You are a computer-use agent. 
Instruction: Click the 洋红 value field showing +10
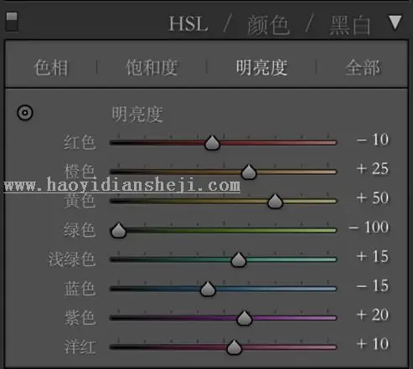tap(373, 344)
